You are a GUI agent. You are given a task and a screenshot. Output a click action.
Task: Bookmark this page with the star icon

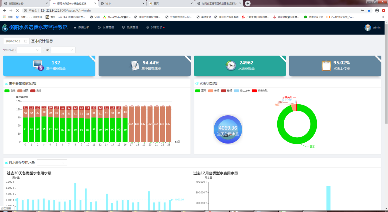coord(369,10)
